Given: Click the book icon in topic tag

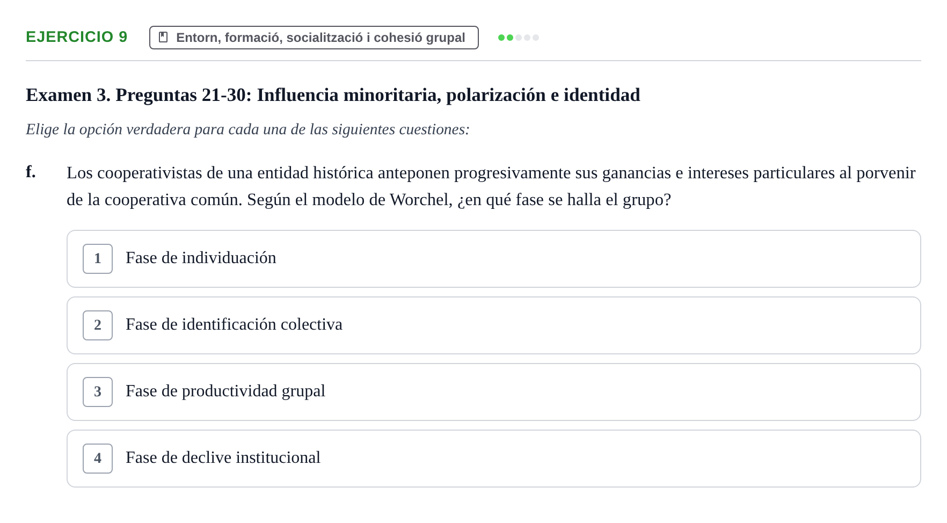Looking at the screenshot, I should tap(164, 38).
